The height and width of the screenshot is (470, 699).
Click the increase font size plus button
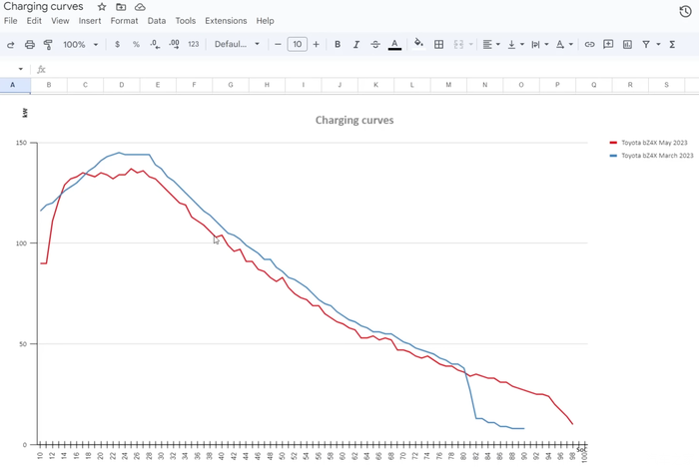[317, 44]
